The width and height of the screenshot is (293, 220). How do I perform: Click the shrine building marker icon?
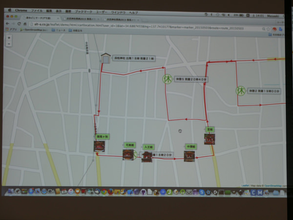pos(105,58)
